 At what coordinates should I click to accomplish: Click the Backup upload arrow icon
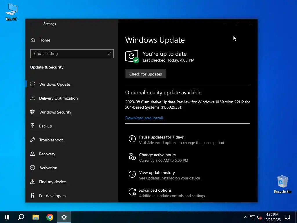pos(32,126)
